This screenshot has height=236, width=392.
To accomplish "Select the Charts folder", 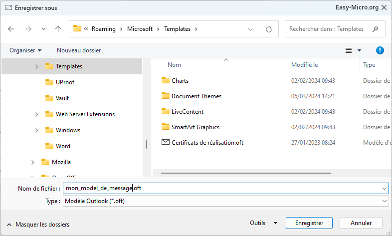I will pos(180,81).
